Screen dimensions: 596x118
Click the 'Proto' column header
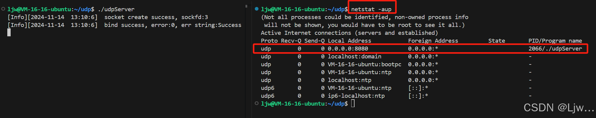tap(269, 41)
